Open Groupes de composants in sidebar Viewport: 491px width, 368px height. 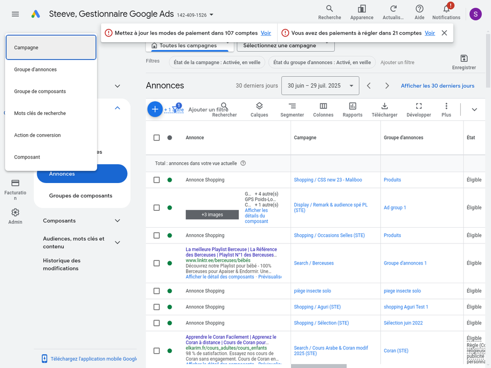point(81,195)
